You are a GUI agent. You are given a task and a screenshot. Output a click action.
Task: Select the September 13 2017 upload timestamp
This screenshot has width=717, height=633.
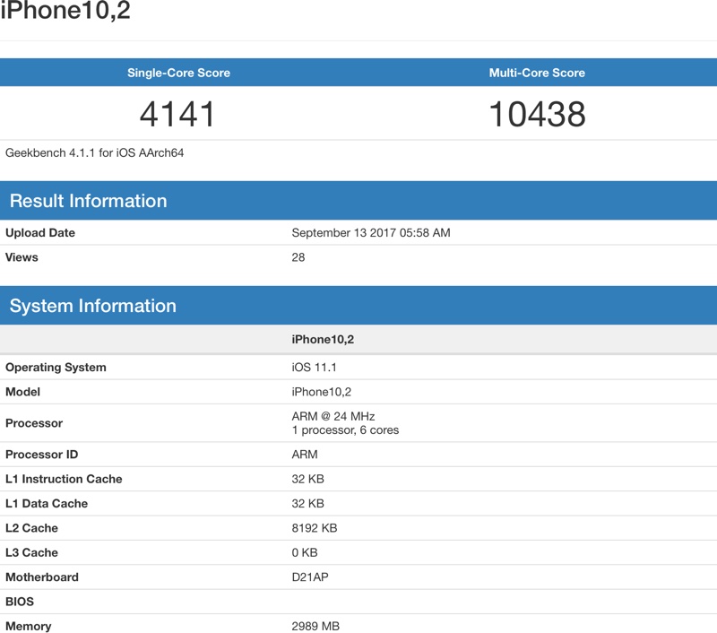click(x=371, y=233)
